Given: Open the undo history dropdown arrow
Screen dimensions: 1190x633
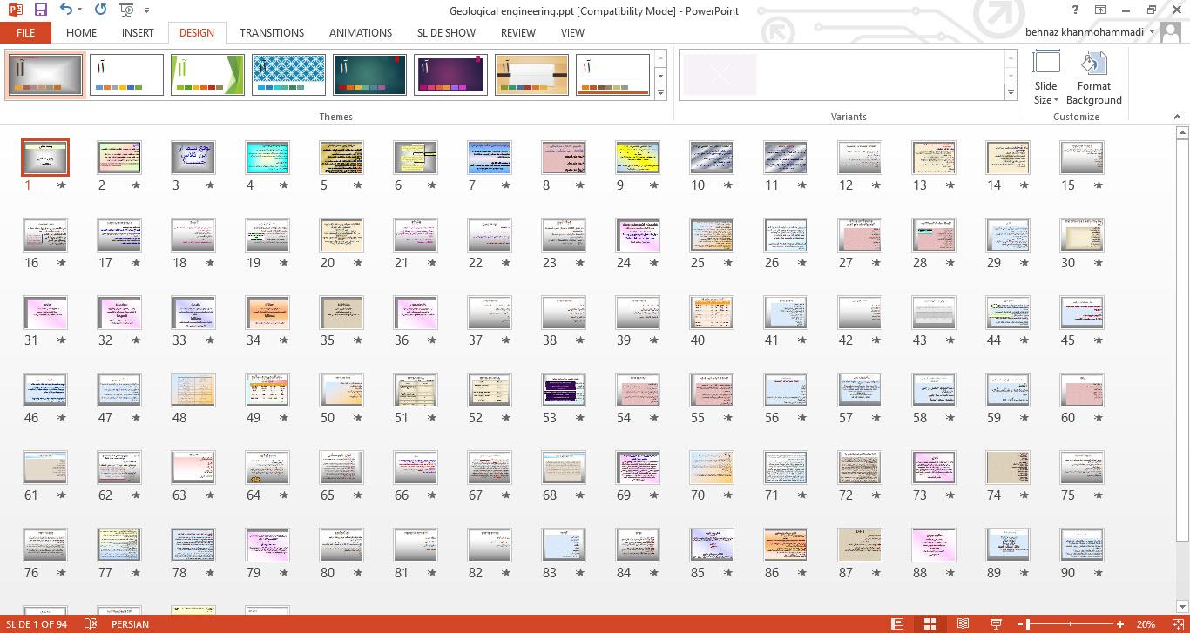Looking at the screenshot, I should 80,10.
